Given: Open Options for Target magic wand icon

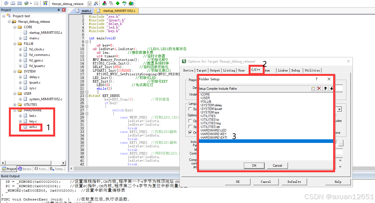Looking at the screenshot, I should 96,4.
